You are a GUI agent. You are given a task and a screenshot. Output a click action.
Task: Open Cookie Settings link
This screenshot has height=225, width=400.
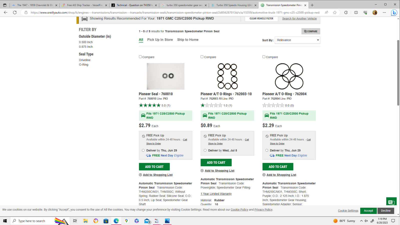point(348,211)
